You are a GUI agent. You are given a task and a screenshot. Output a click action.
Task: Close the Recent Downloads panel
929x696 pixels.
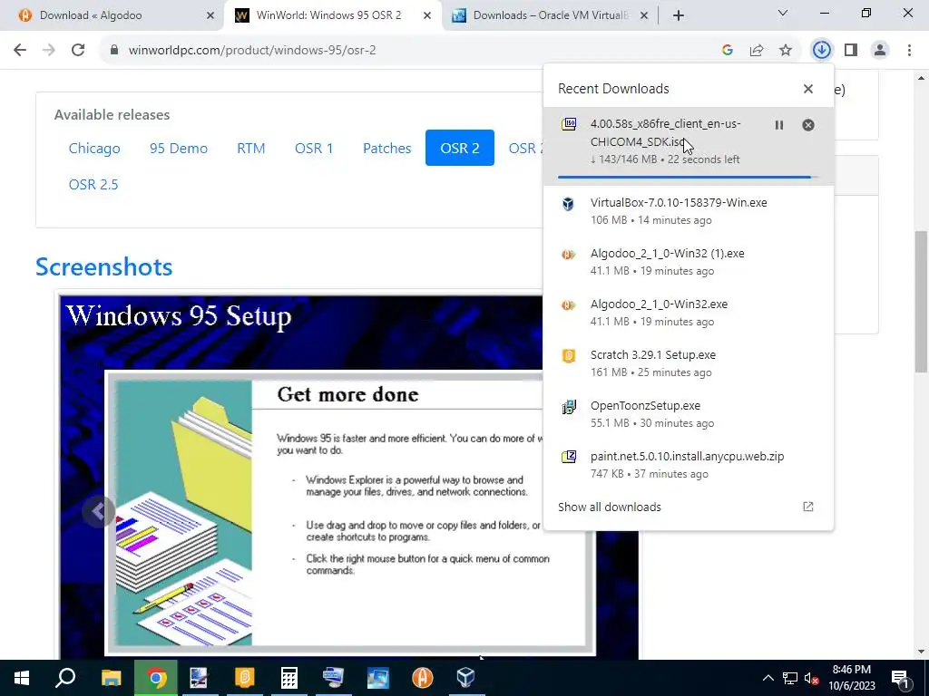(808, 89)
